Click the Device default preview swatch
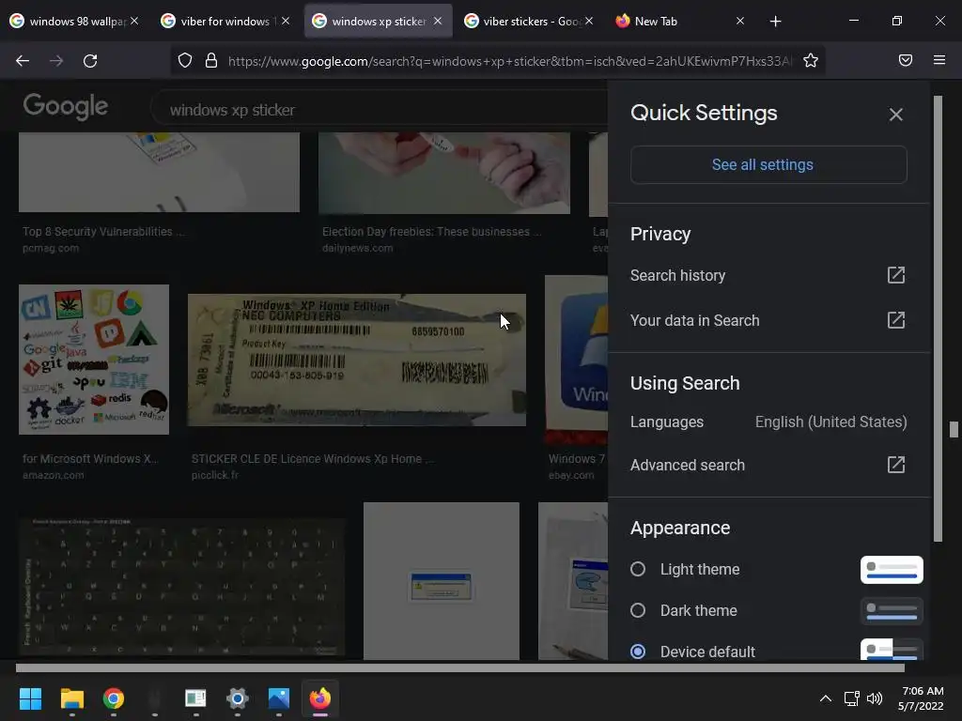 [x=892, y=650]
